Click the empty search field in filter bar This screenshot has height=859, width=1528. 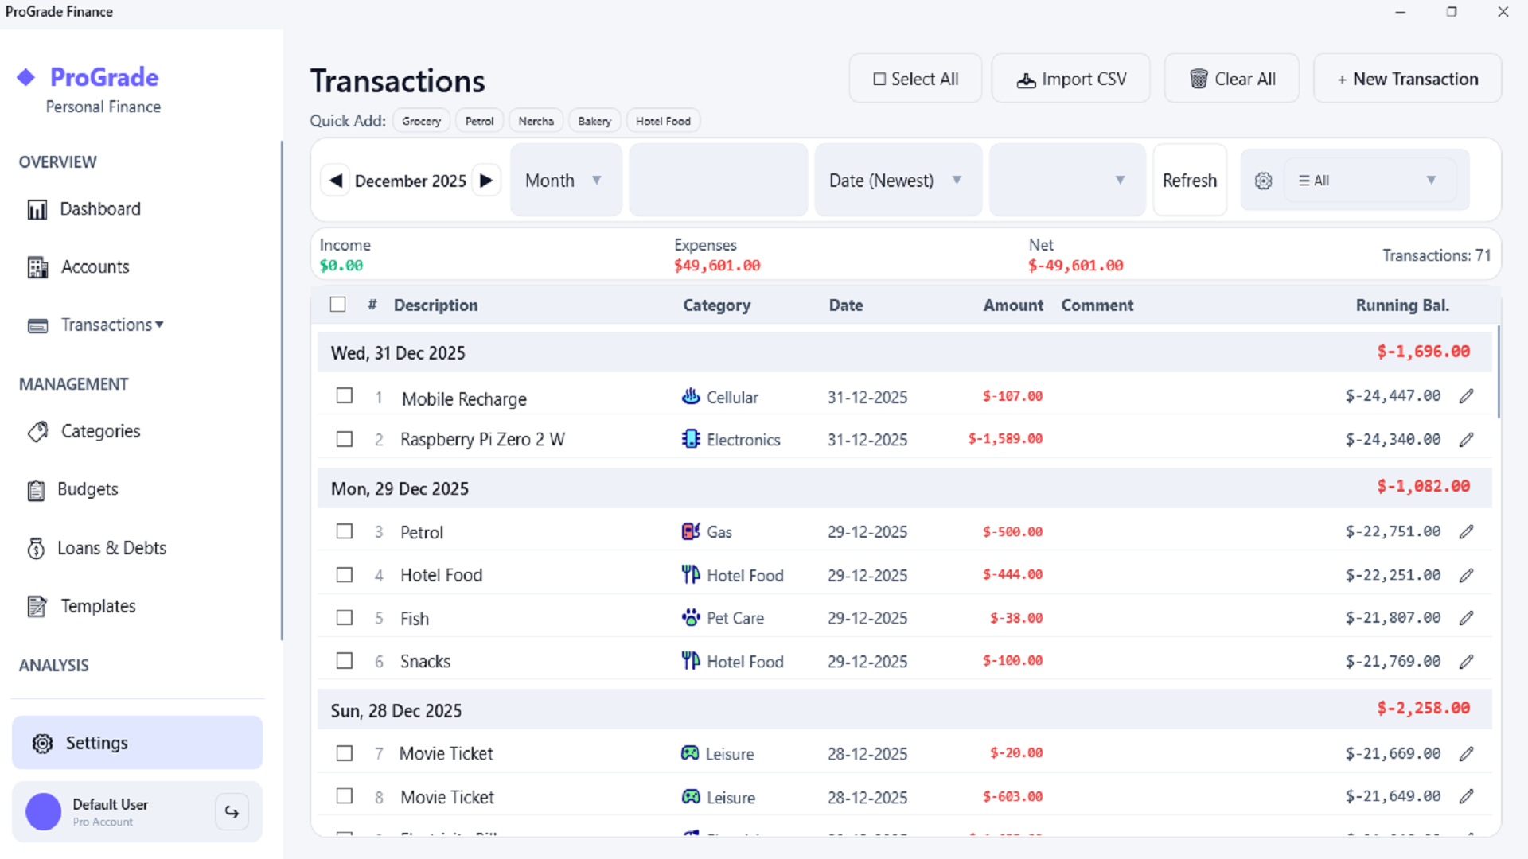718,181
